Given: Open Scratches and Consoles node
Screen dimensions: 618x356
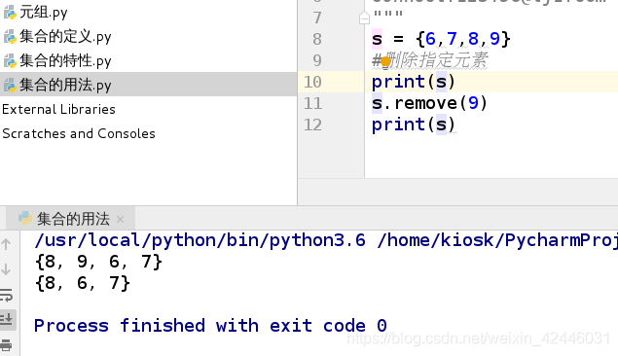Looking at the screenshot, I should pos(79,133).
